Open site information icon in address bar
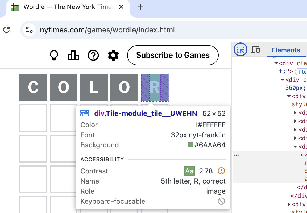307x213 pixels. pos(29,30)
